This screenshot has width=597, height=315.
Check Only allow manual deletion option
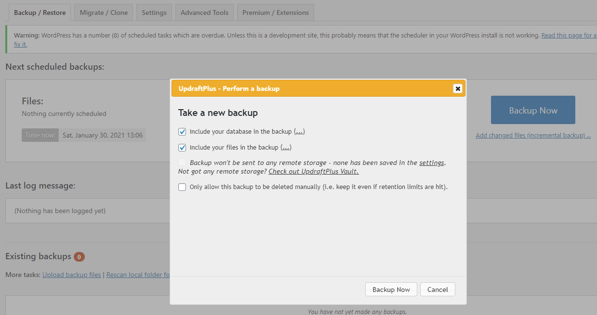(182, 187)
